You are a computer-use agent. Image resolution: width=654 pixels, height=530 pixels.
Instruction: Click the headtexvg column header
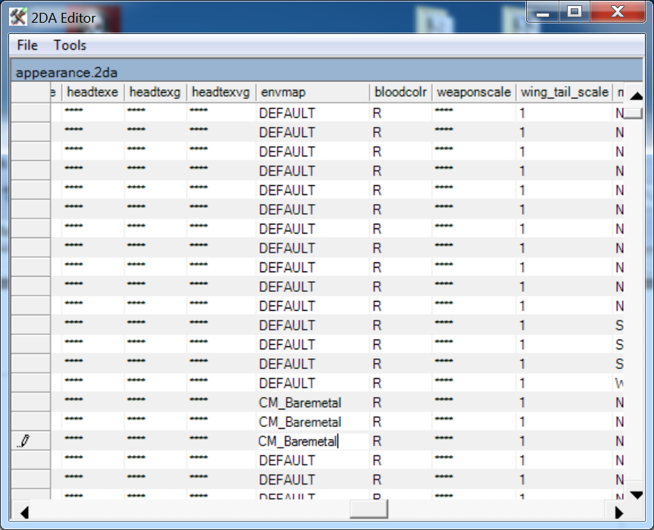coord(220,93)
